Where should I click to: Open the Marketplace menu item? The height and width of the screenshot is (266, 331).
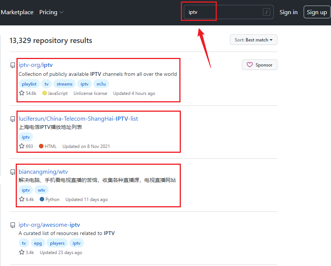tap(17, 12)
